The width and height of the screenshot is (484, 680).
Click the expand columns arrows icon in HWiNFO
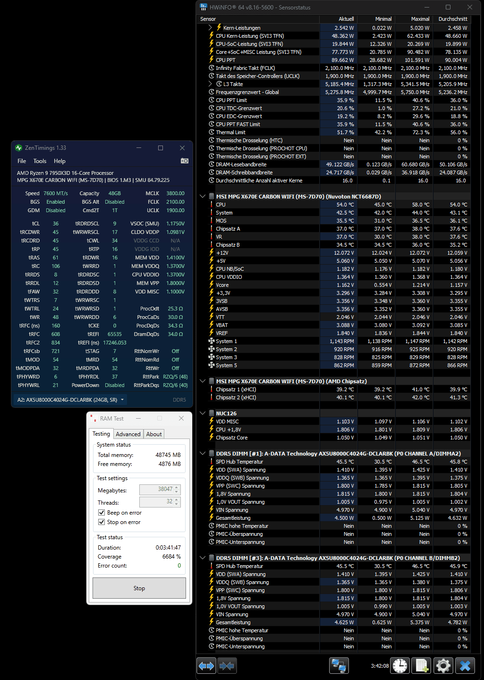(206, 665)
